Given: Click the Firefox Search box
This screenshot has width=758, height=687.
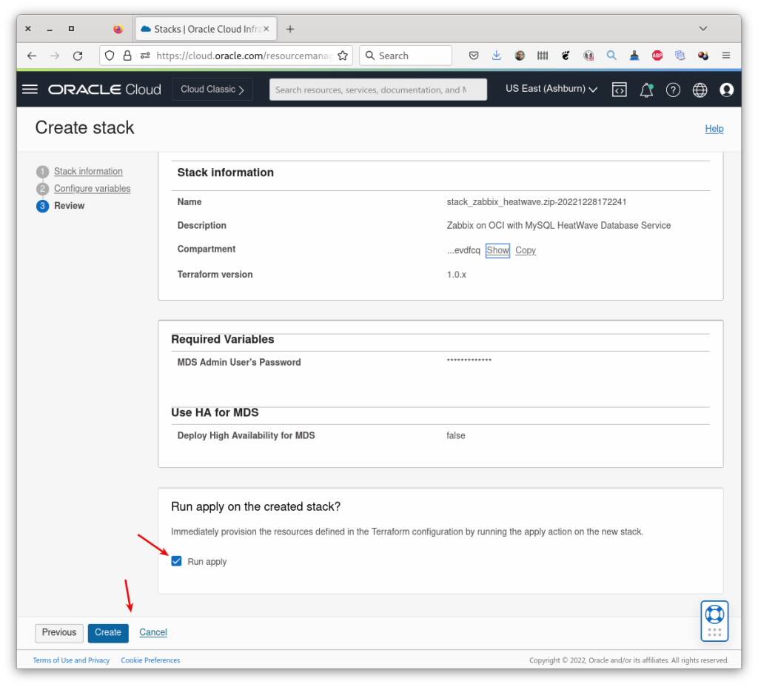Looking at the screenshot, I should (x=406, y=56).
